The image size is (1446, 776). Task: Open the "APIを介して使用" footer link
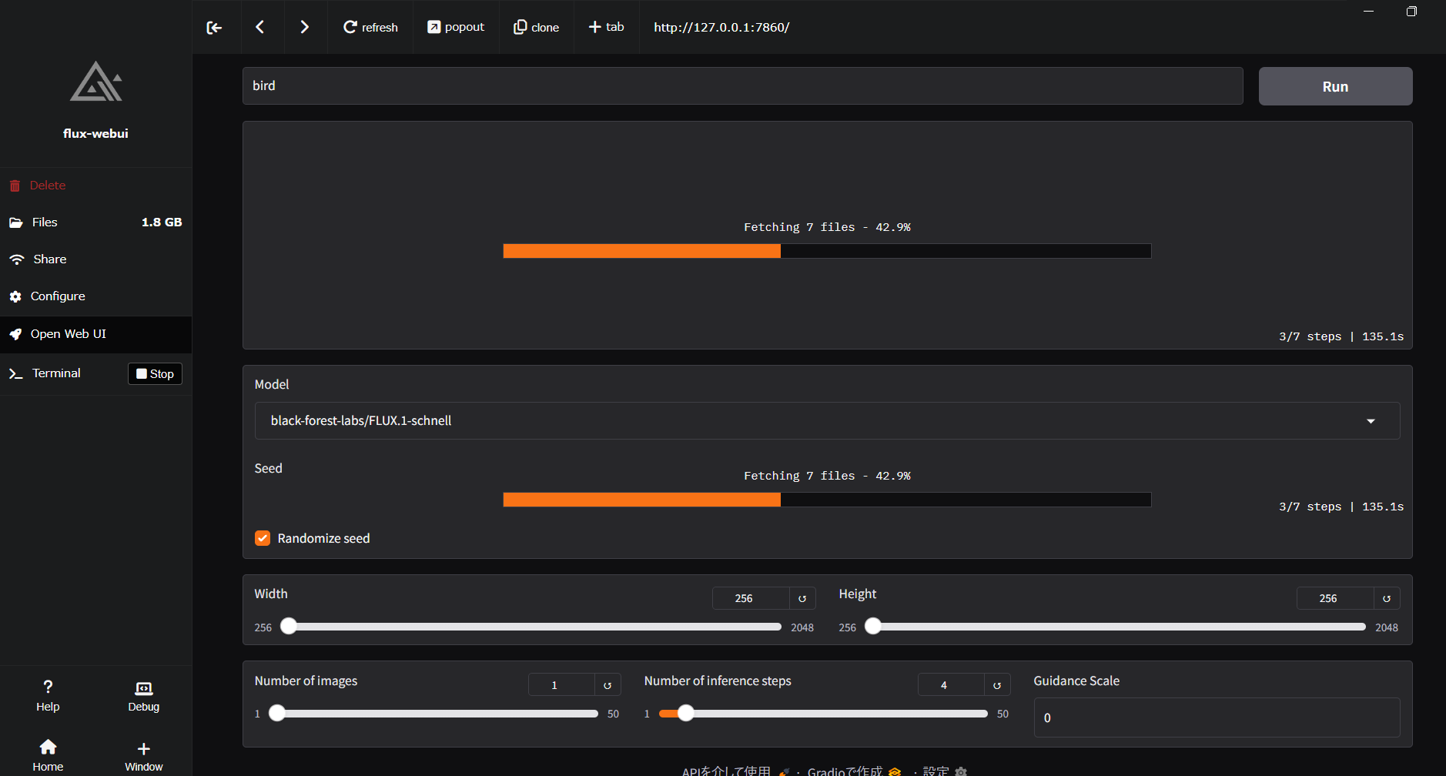(735, 771)
